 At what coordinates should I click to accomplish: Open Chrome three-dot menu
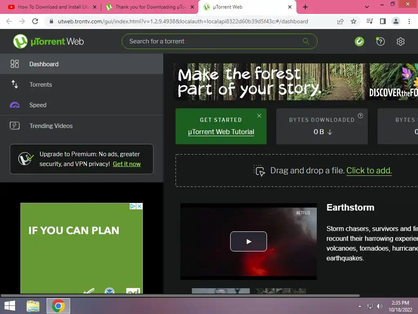pyautogui.click(x=409, y=21)
